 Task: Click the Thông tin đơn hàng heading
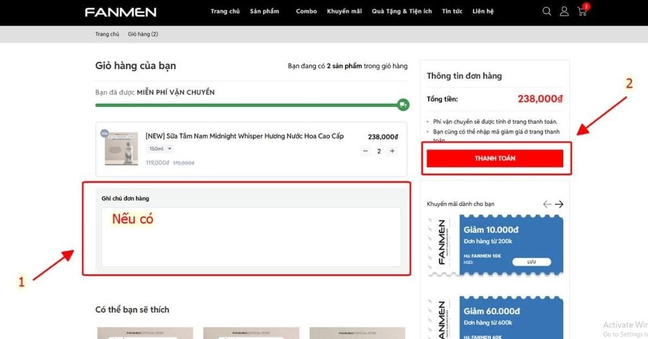coord(464,76)
